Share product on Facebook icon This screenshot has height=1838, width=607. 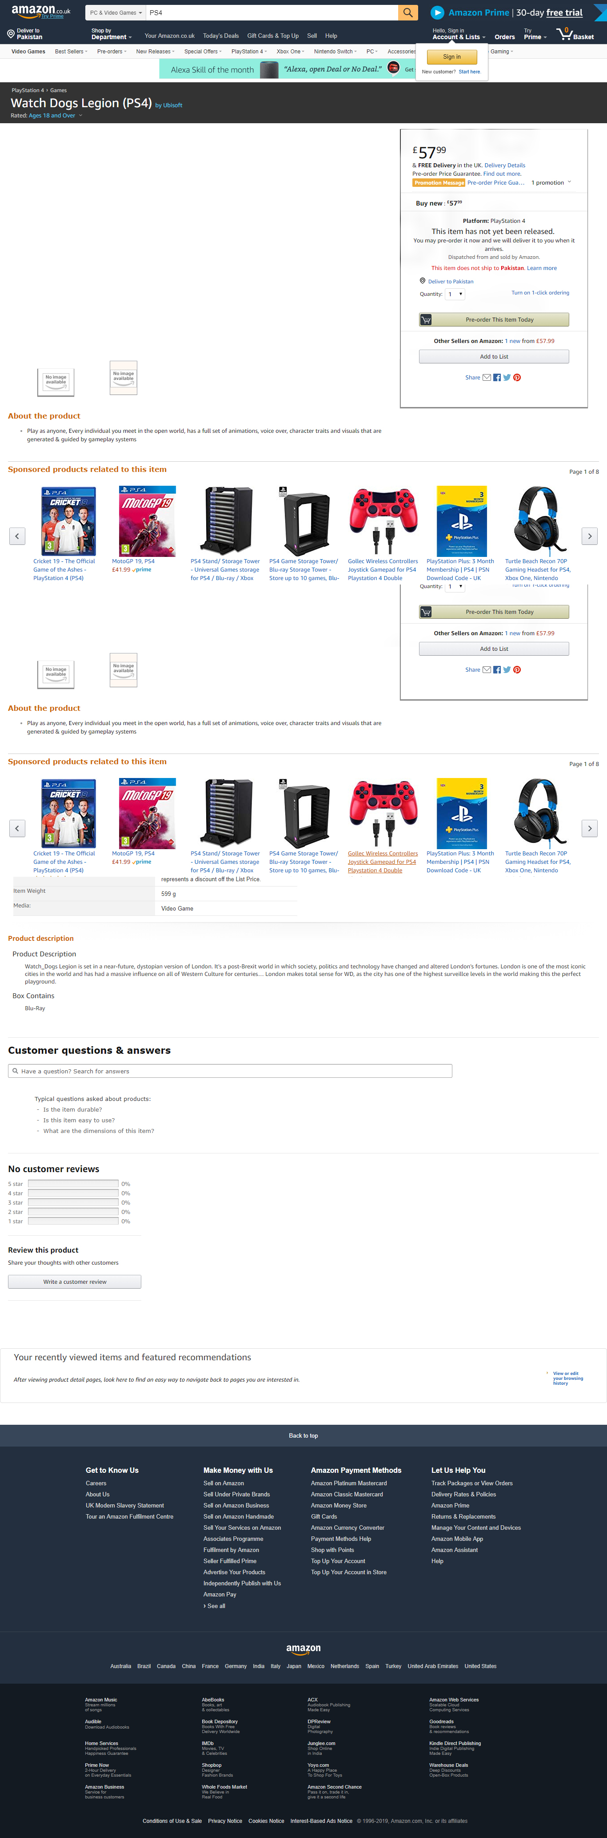coord(496,378)
